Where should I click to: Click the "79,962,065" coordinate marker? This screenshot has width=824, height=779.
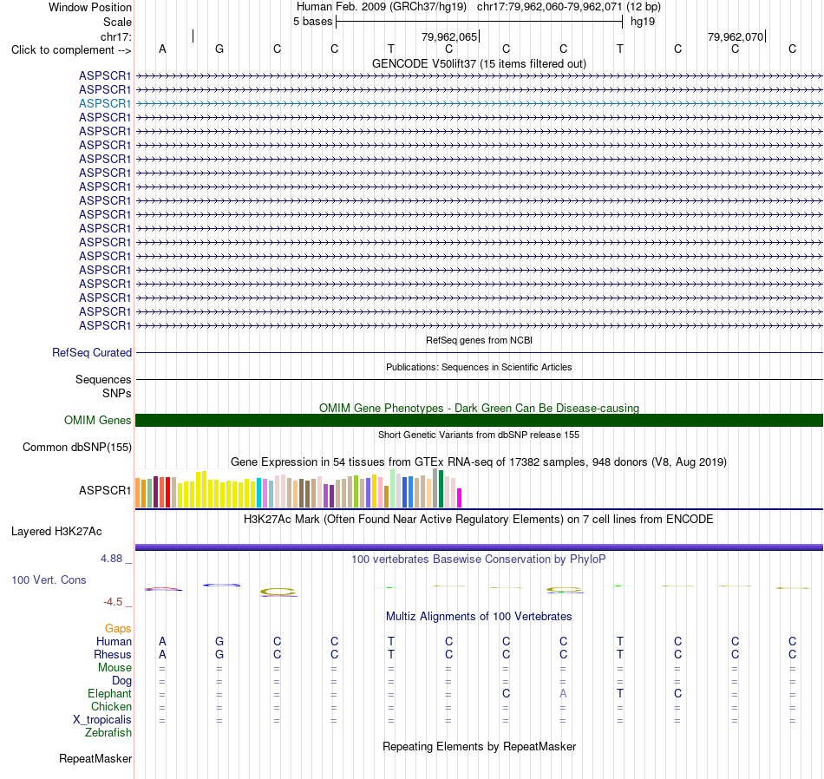(x=449, y=36)
